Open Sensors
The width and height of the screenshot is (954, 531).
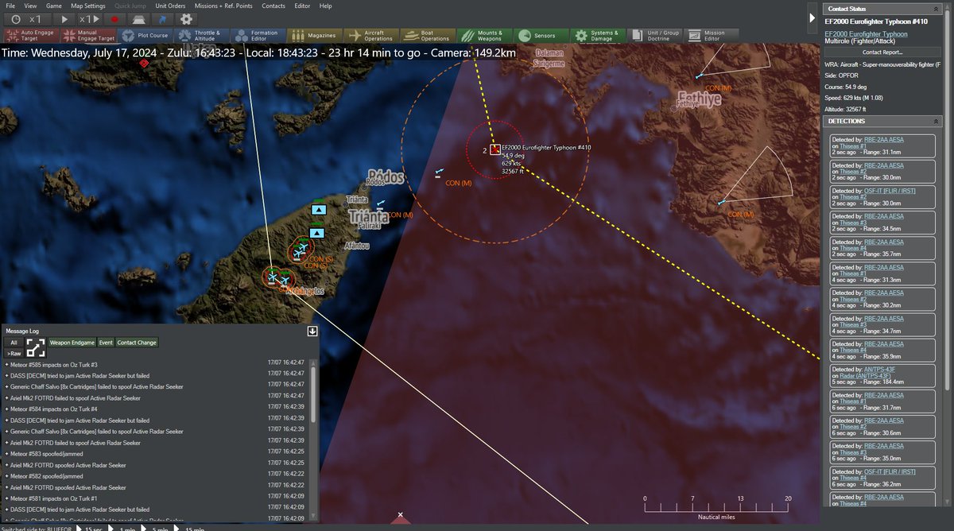click(540, 36)
